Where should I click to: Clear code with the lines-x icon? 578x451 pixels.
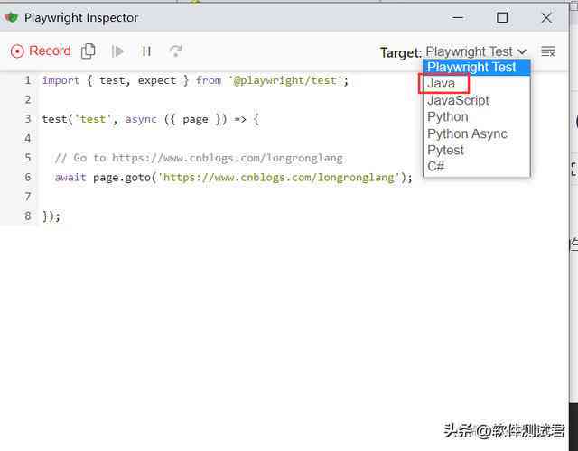pos(548,51)
